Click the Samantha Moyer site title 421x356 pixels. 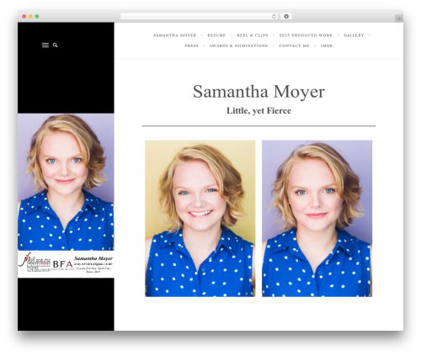pos(258,92)
